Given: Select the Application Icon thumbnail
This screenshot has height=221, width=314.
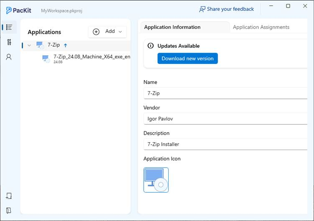Looking at the screenshot, I should click(x=156, y=180).
